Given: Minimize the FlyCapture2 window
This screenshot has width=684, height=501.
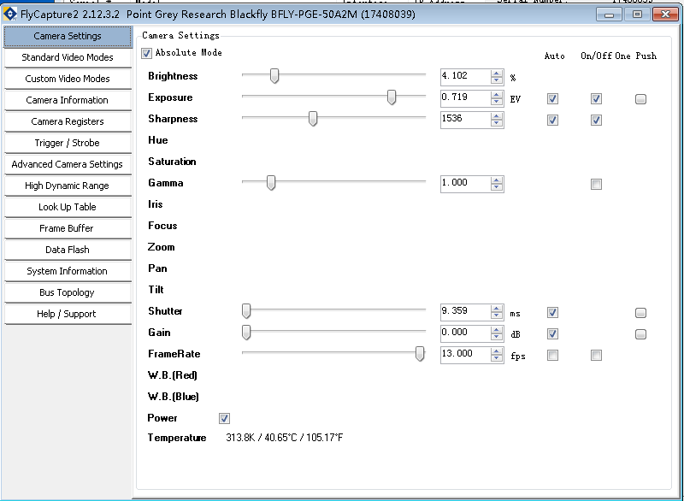Looking at the screenshot, I should coord(609,15).
